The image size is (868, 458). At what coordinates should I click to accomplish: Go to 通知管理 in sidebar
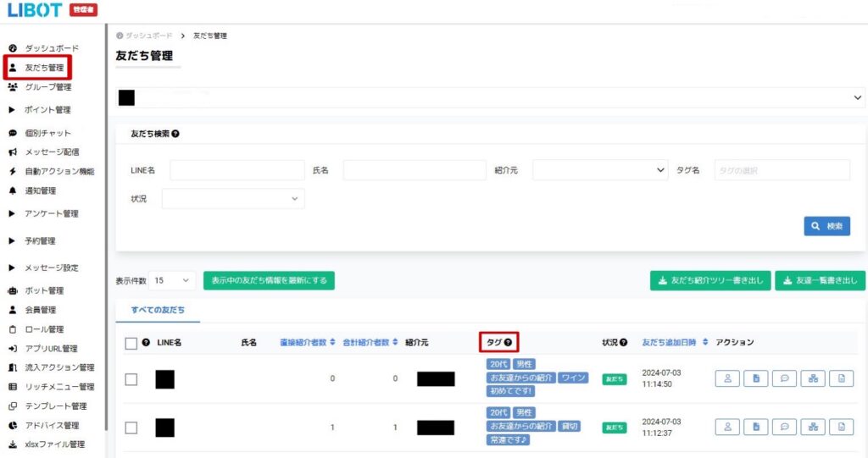tap(40, 190)
